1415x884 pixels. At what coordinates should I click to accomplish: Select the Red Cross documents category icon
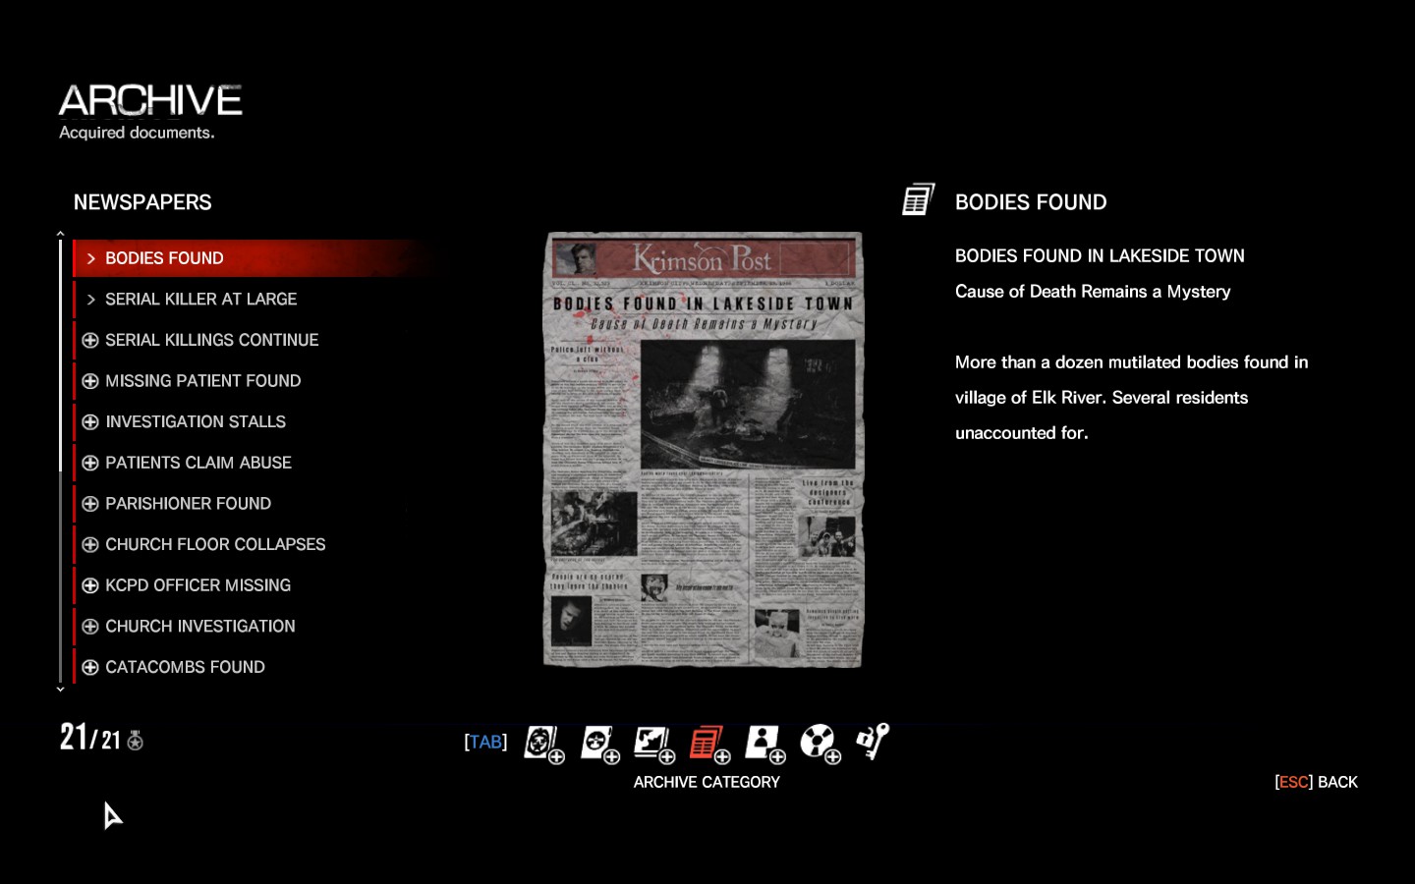596,743
